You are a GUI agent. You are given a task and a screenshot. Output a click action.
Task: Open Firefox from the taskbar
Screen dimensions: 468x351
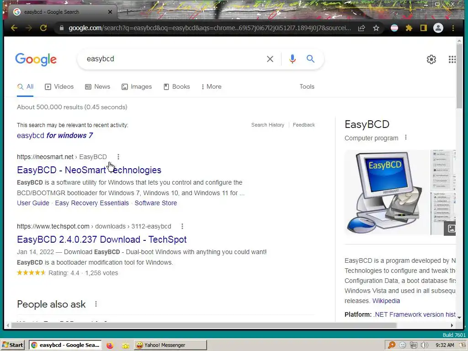click(x=110, y=345)
